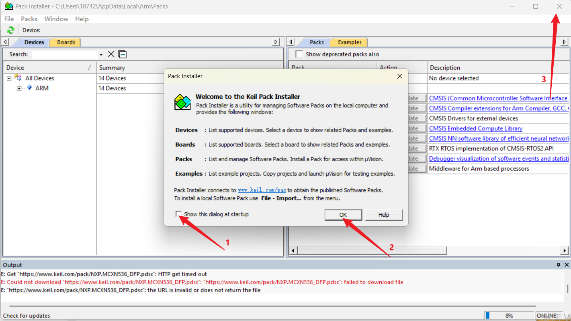Click the Packs pane horizontal scrollbar thumb

coord(372,251)
